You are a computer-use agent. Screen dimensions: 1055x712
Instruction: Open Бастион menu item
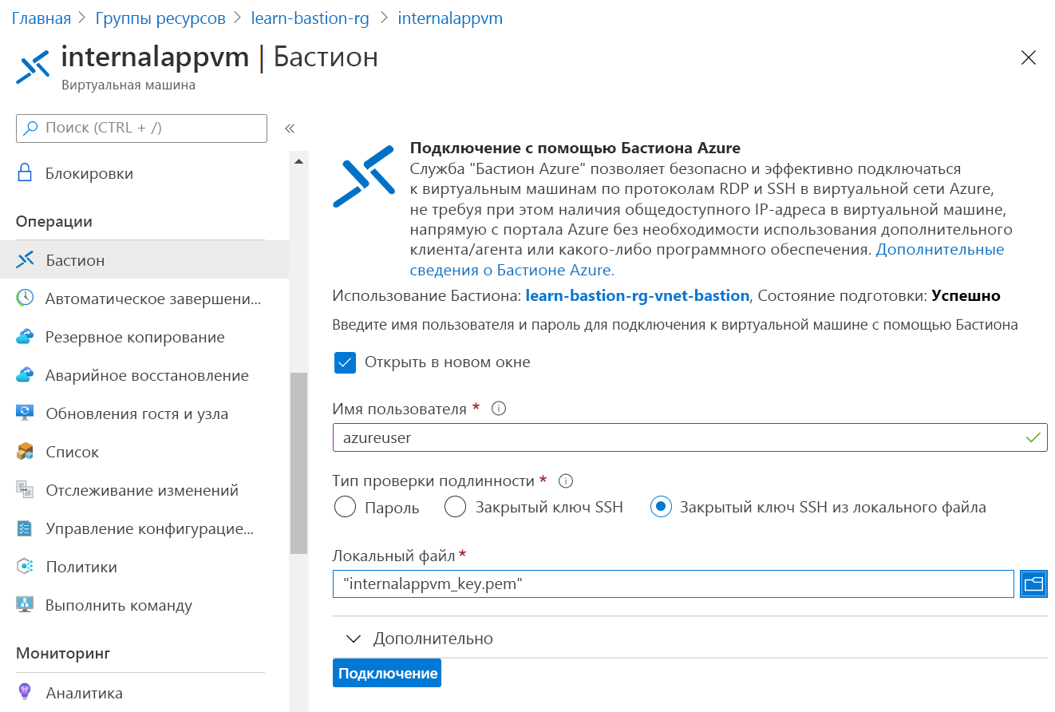(144, 260)
